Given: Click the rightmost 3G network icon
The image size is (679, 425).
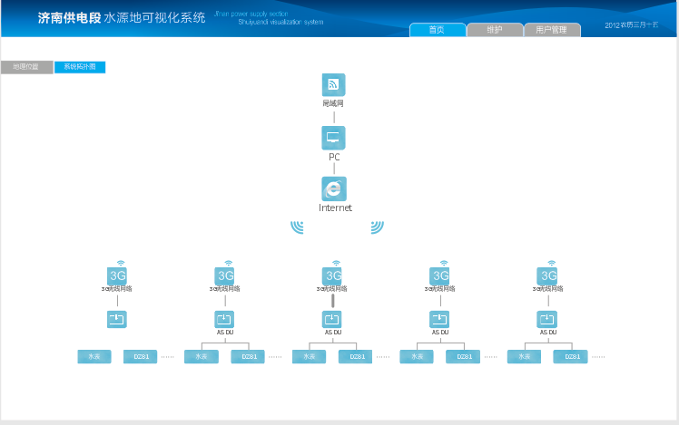Looking at the screenshot, I should click(x=548, y=275).
